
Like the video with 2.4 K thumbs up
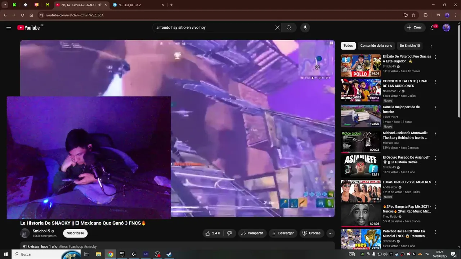pyautogui.click(x=212, y=233)
